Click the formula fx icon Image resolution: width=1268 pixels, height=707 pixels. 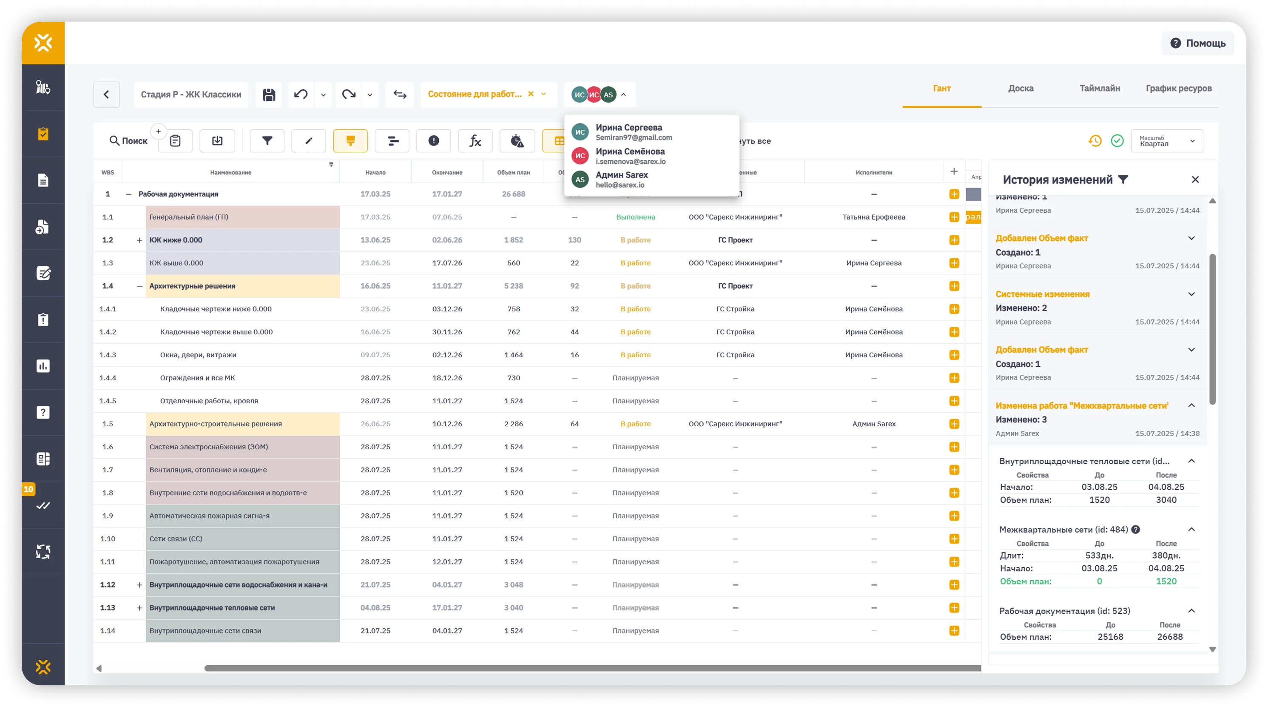(475, 141)
